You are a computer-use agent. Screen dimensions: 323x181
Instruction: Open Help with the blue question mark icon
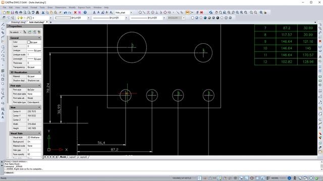pos(85,13)
